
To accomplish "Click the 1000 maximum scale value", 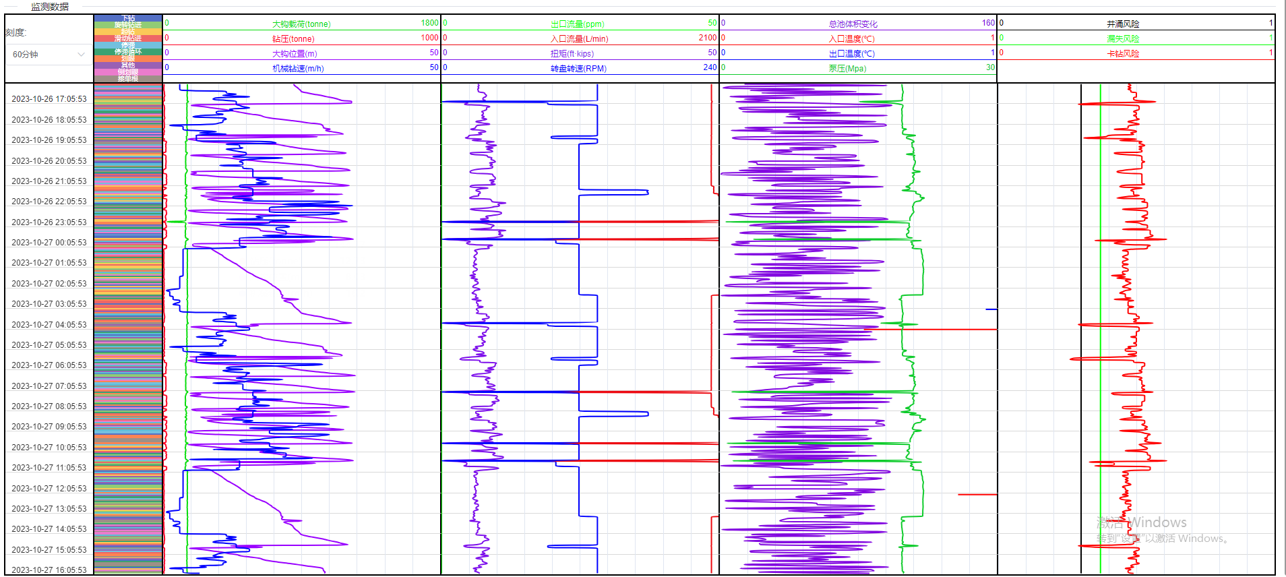I will pyautogui.click(x=429, y=38).
